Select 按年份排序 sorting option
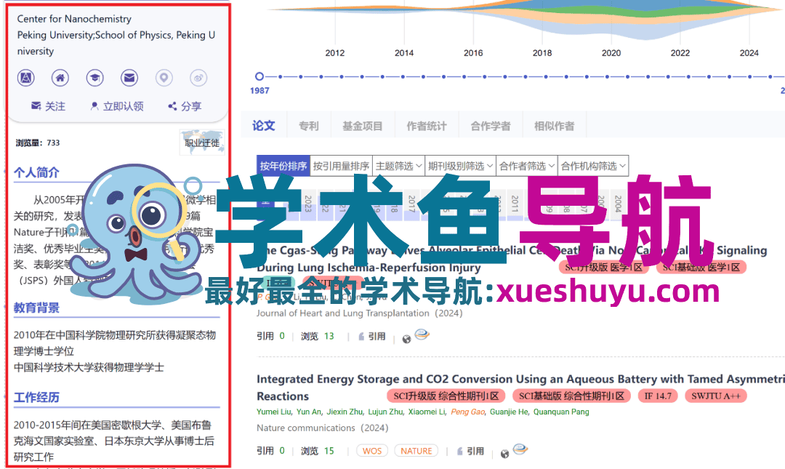This screenshot has height=469, width=785. coord(283,165)
